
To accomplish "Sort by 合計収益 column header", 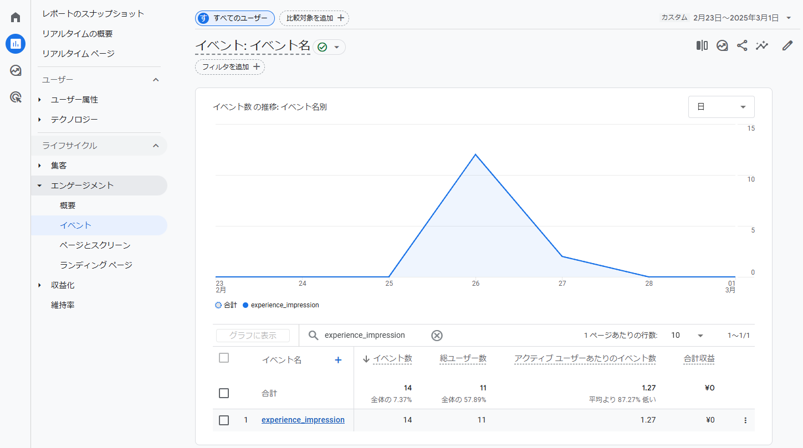I will [699, 358].
